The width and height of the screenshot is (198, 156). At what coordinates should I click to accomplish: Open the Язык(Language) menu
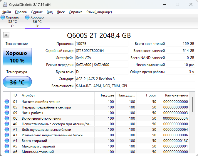click(x=99, y=12)
